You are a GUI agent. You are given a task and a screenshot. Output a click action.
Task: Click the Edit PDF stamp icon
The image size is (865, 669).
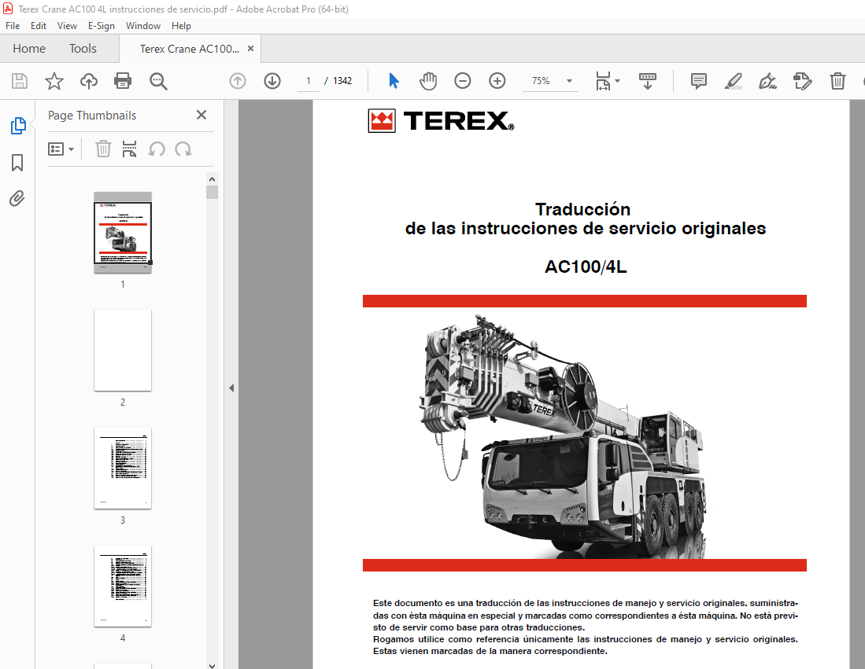coord(802,81)
